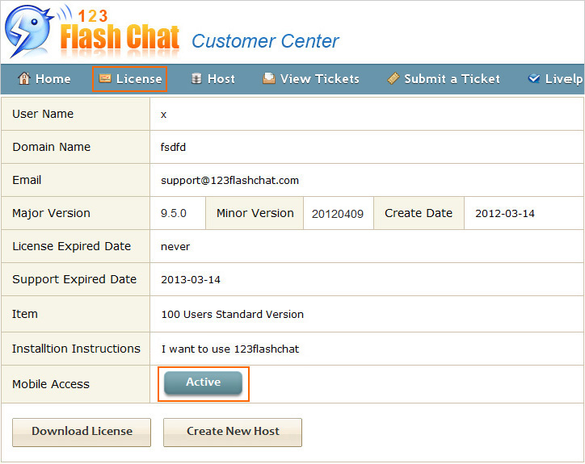Click the minor version value 20120409
Screen dimensions: 585x464
tap(338, 214)
